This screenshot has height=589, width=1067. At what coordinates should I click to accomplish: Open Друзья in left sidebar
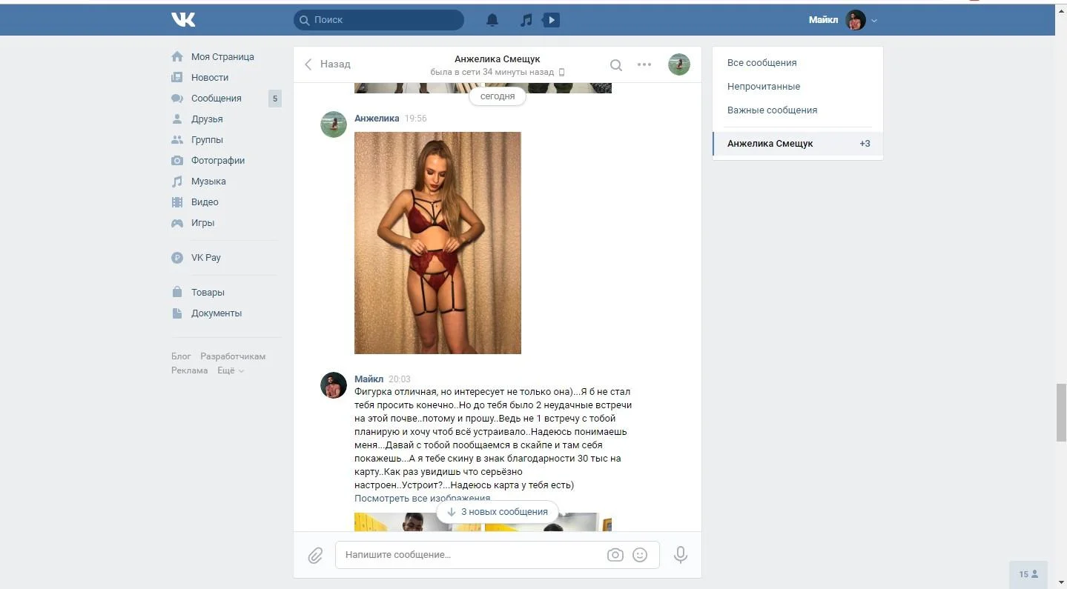tap(206, 119)
